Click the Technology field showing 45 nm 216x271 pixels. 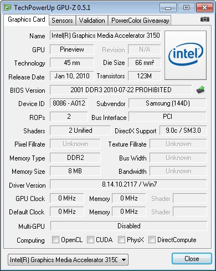[72, 63]
